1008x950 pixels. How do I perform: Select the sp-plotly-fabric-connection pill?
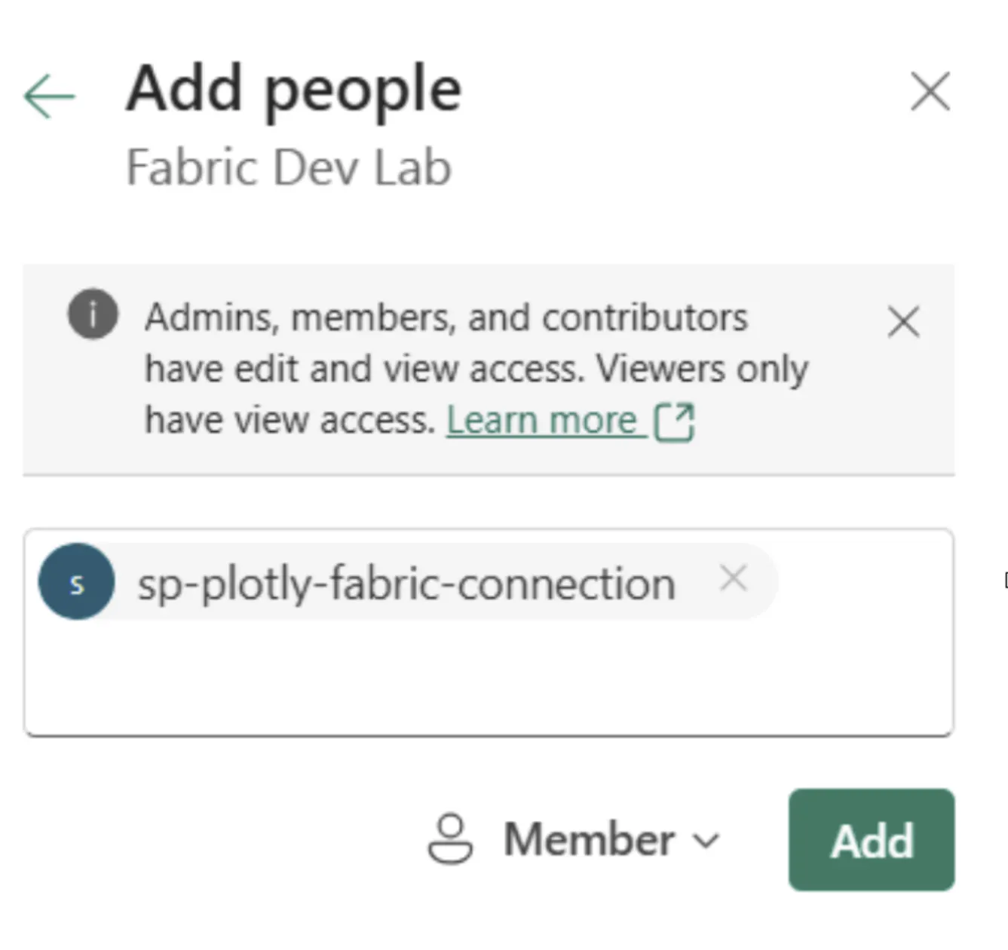click(407, 581)
